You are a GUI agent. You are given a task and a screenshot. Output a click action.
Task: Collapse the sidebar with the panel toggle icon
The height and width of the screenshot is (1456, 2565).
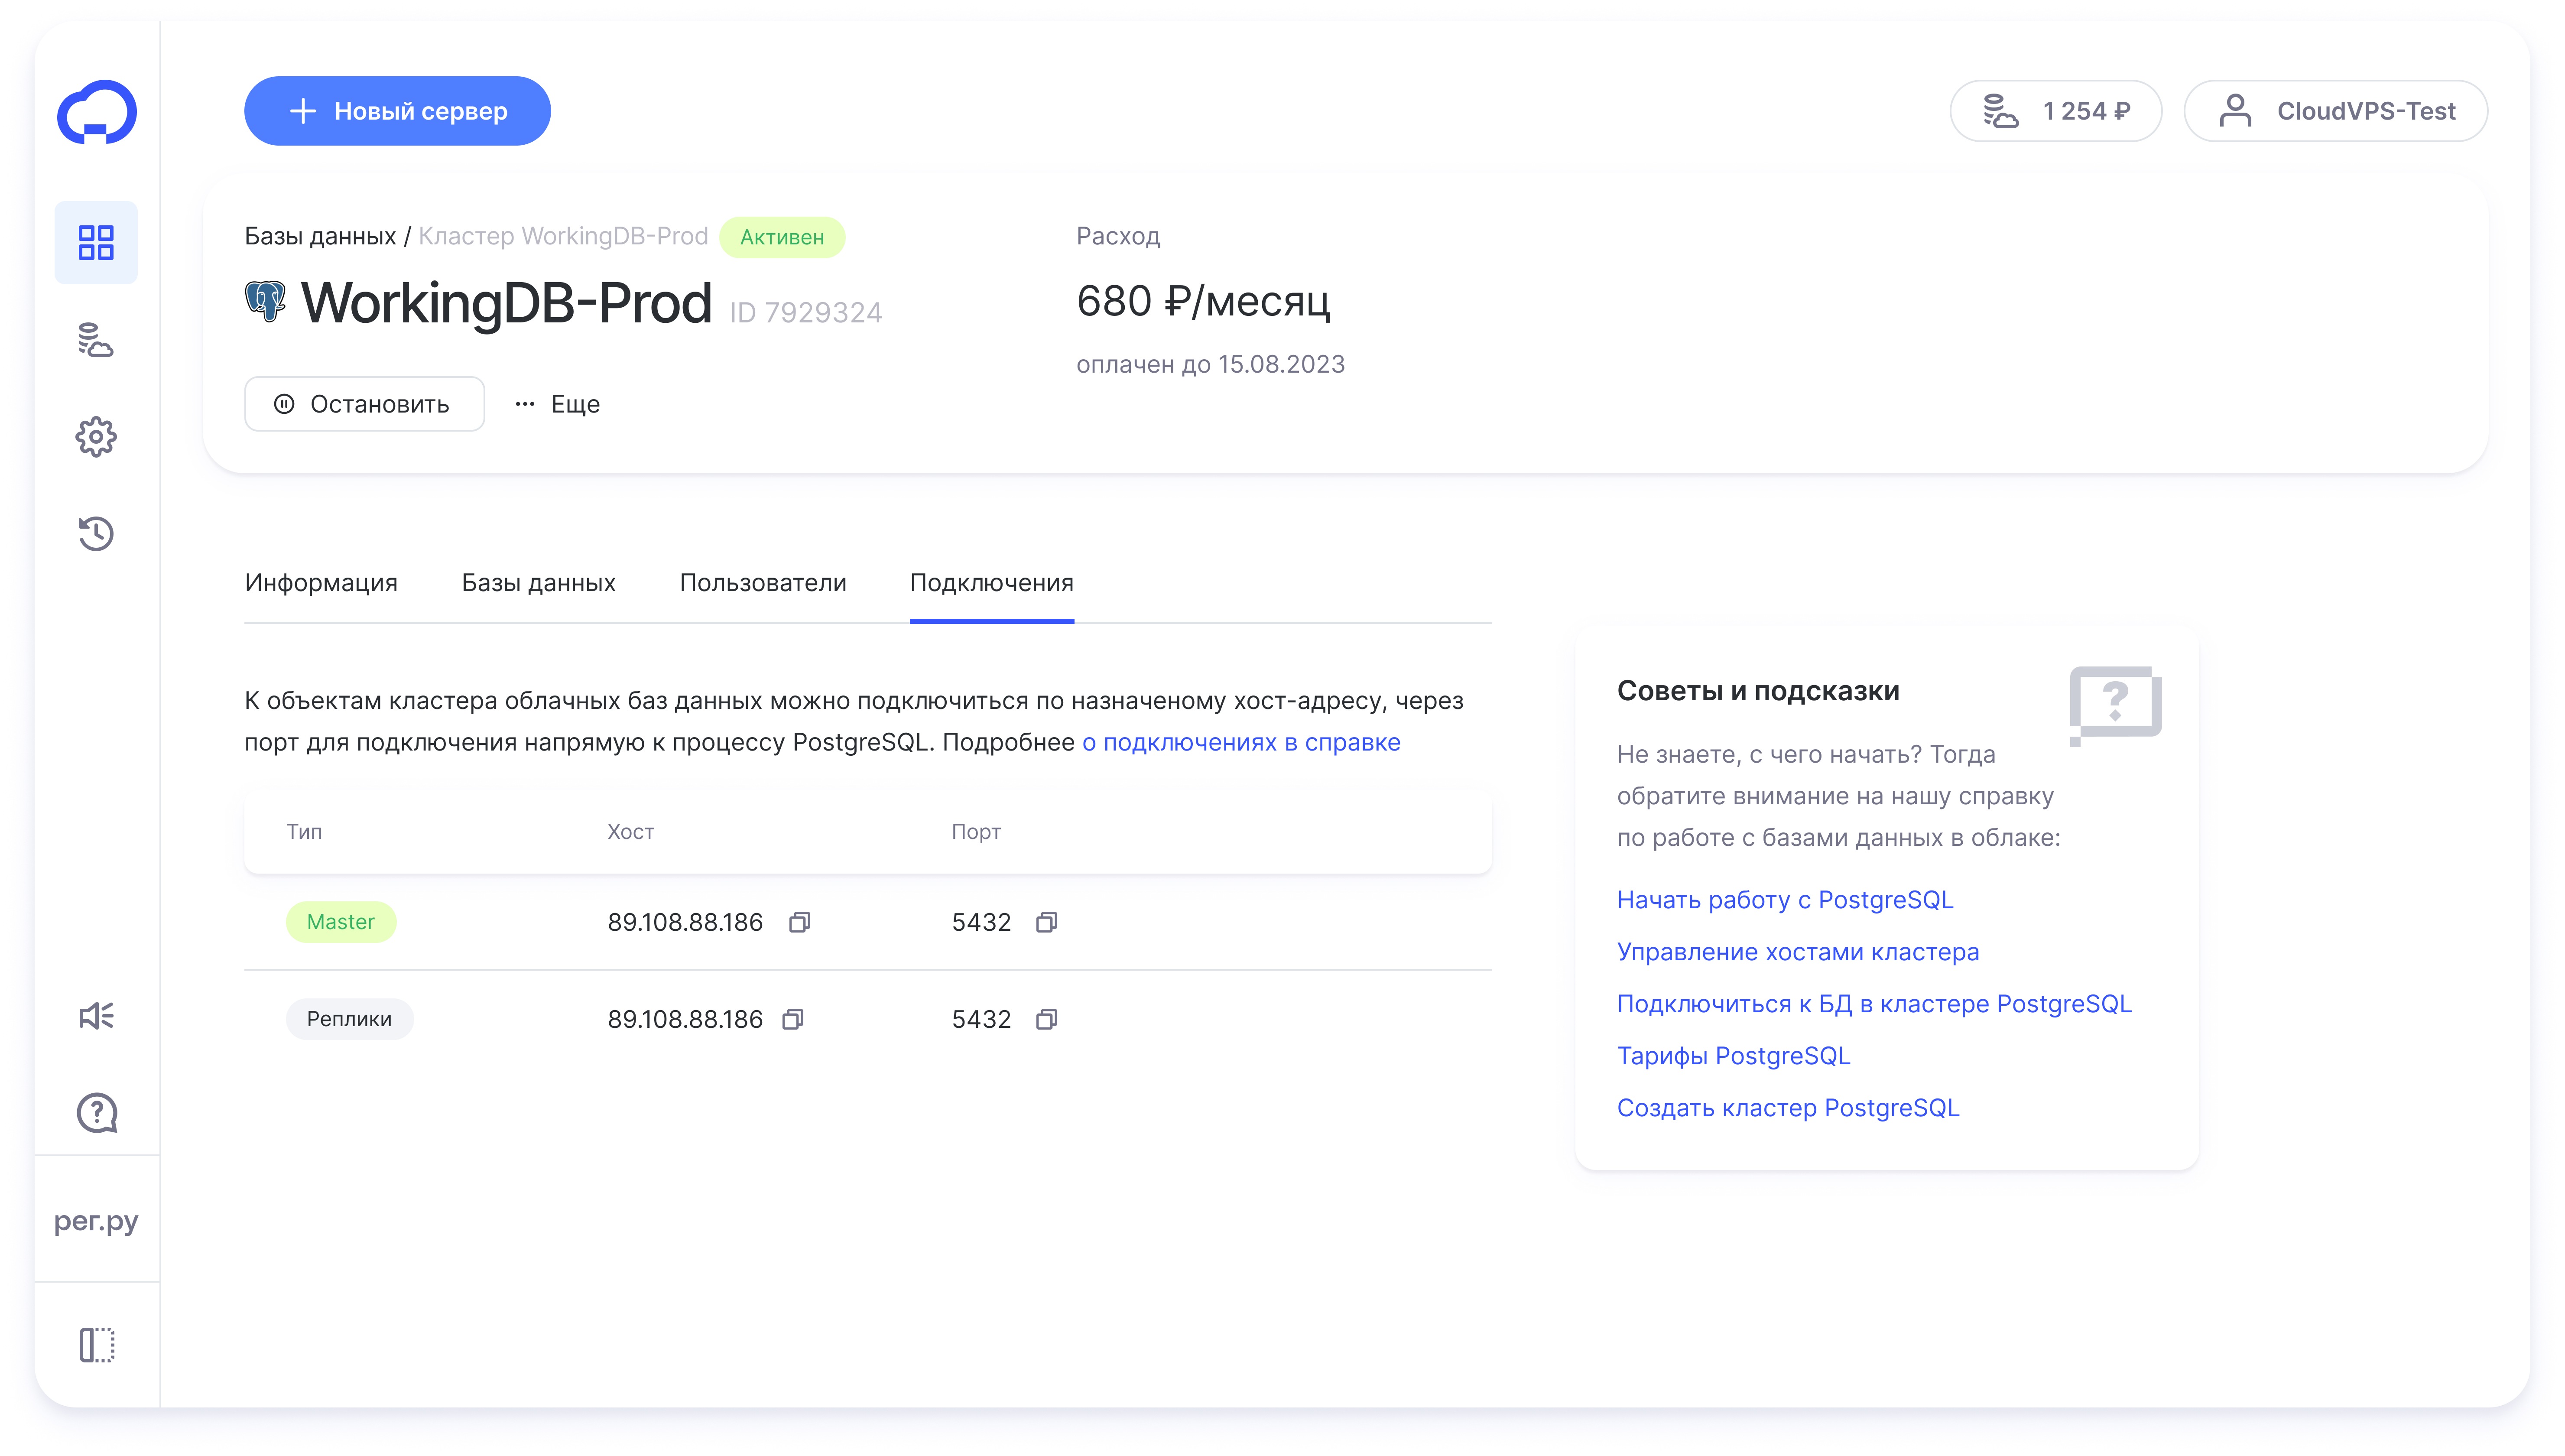[97, 1345]
